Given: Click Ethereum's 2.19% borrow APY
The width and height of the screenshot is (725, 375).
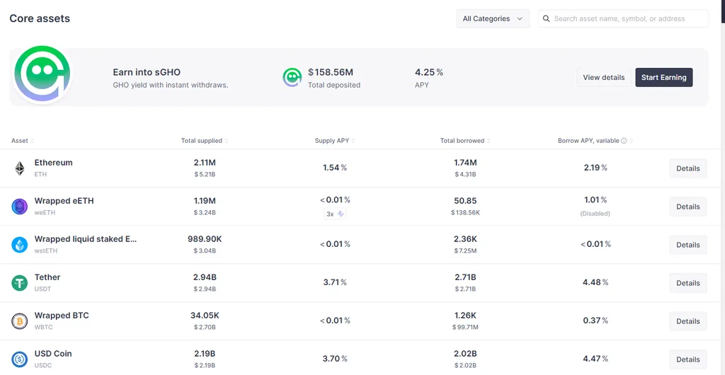Looking at the screenshot, I should tap(595, 168).
